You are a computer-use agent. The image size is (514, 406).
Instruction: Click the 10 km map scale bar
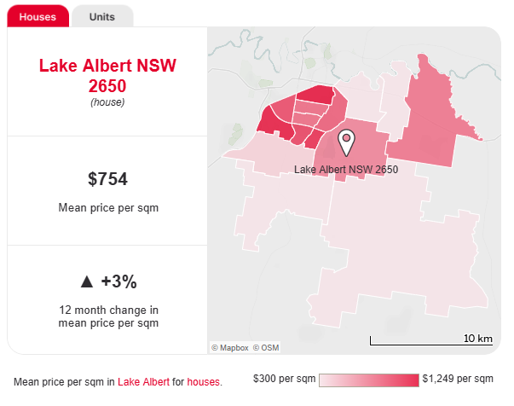tap(431, 339)
